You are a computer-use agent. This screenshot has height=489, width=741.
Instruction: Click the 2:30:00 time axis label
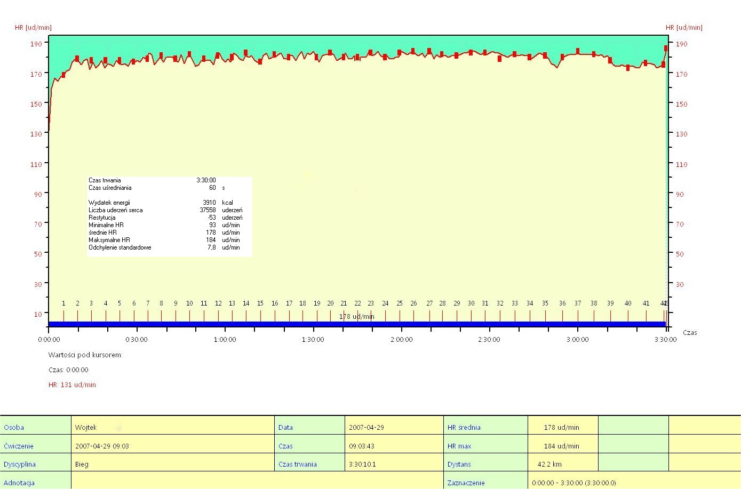(489, 340)
